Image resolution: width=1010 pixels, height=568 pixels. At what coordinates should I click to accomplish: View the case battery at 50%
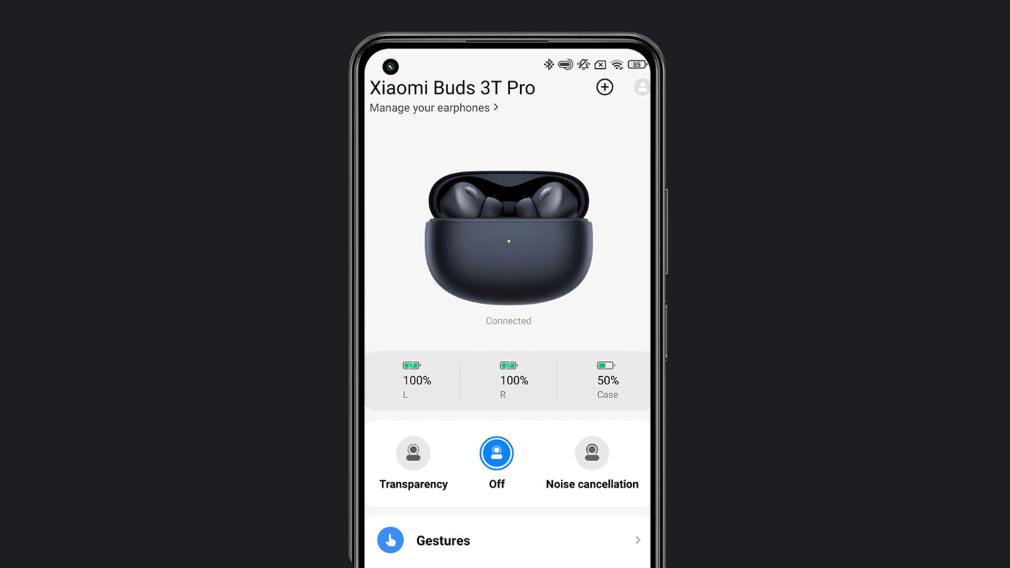pos(605,380)
